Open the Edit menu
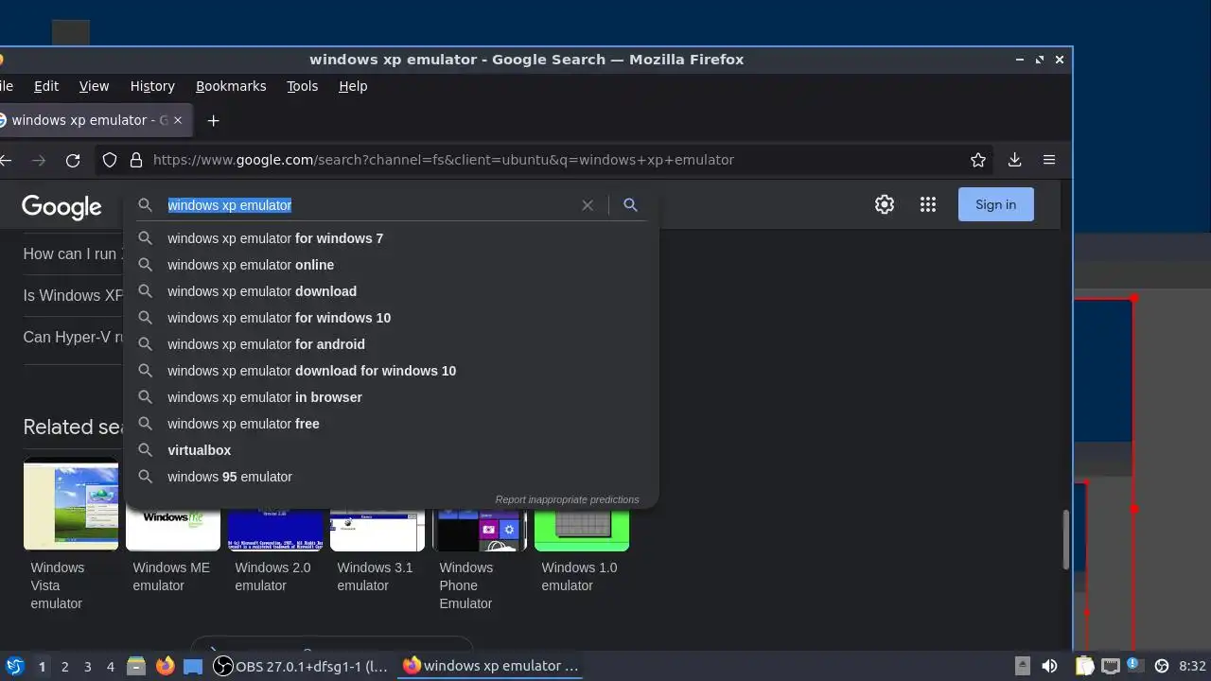Screen dimensions: 1211x681 pos(46,86)
